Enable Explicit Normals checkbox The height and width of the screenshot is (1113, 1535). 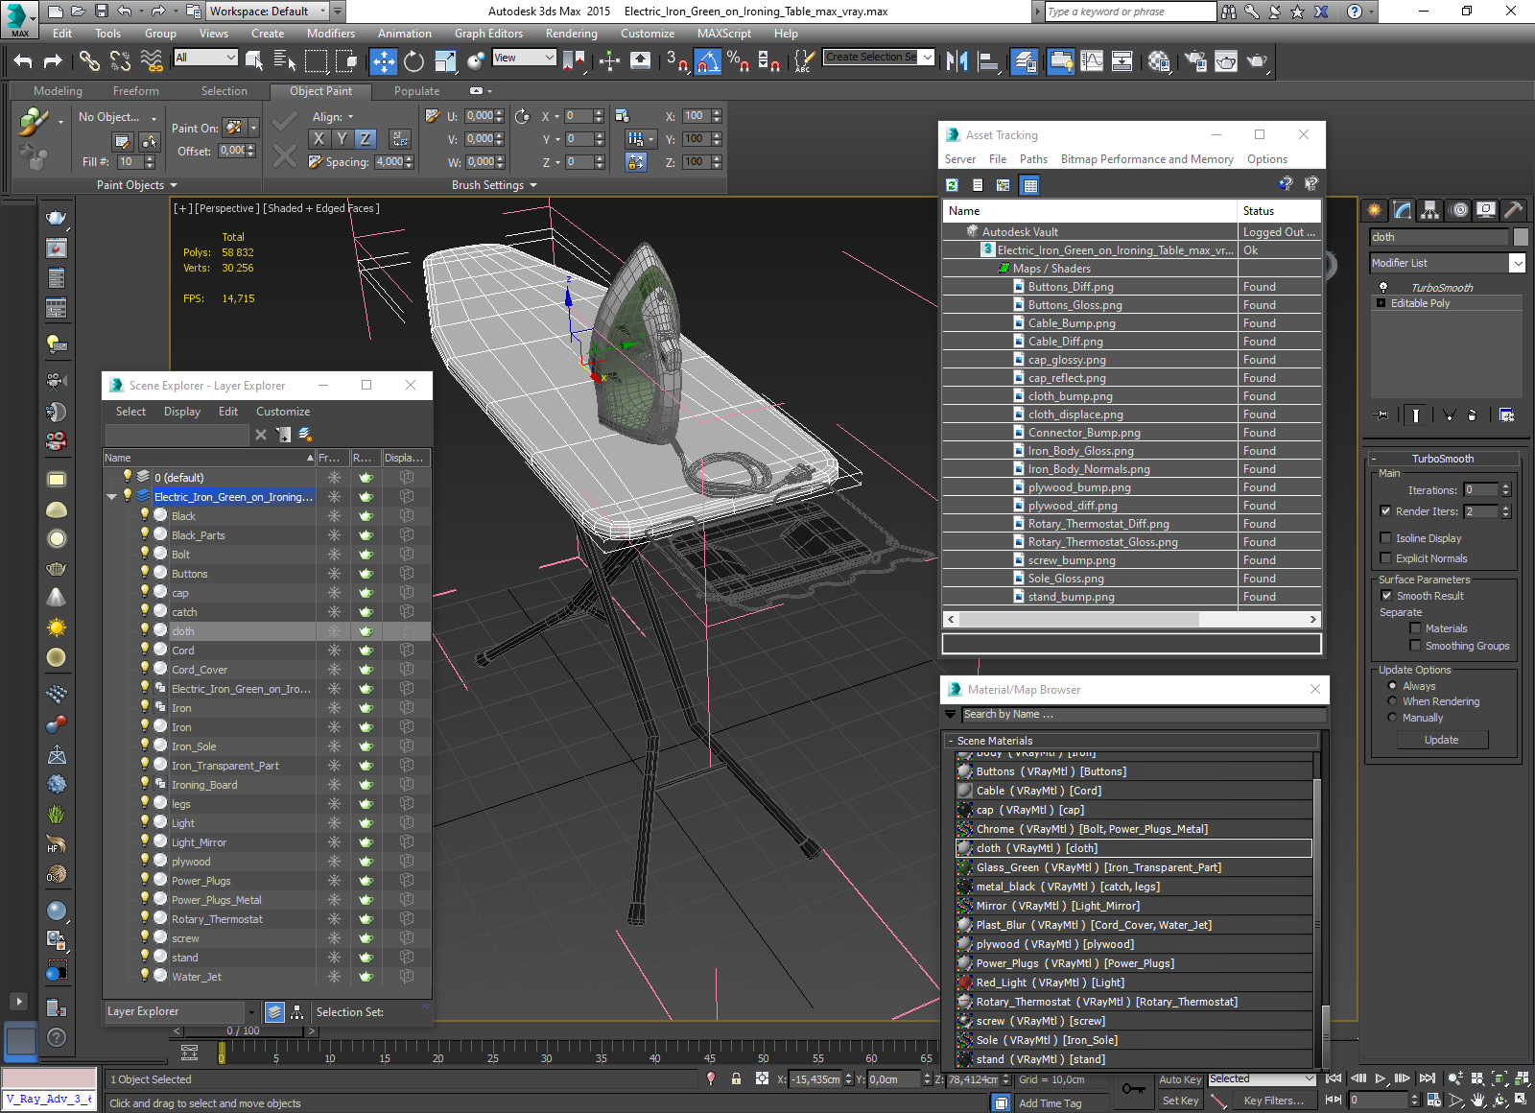click(x=1385, y=558)
